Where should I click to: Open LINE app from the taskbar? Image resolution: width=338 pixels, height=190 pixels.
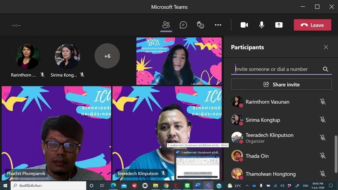187,185
